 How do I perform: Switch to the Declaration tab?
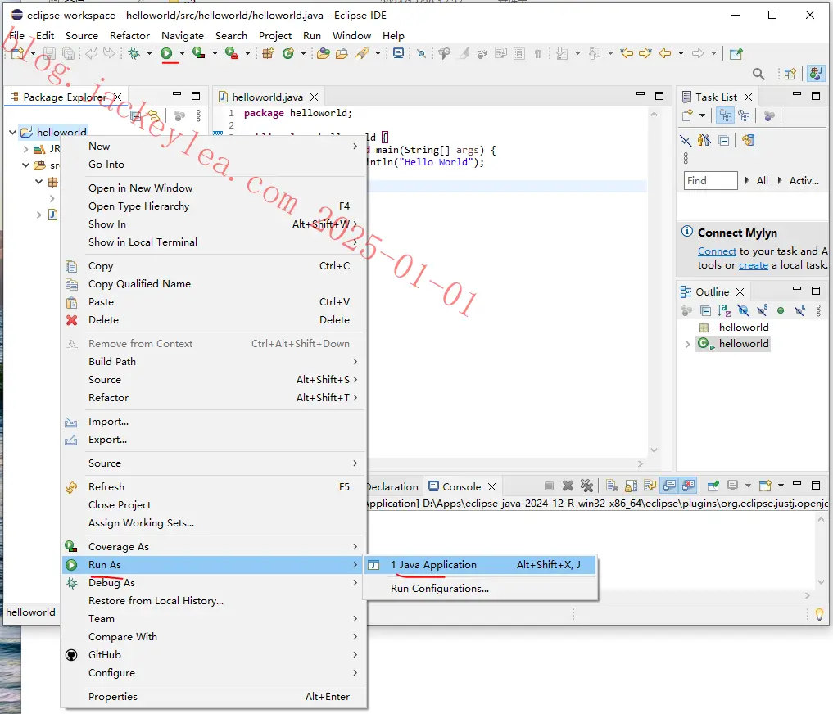tap(392, 486)
